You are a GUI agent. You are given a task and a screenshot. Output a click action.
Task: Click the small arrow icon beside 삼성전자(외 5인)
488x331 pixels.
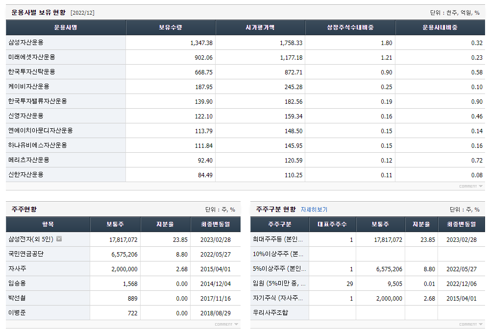[x=59, y=239]
